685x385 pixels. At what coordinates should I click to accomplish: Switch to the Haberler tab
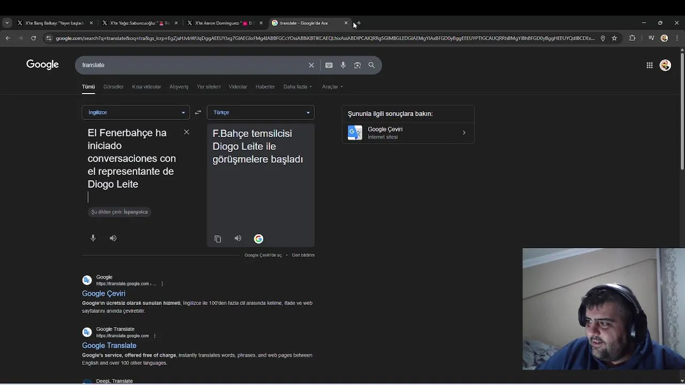tap(265, 87)
